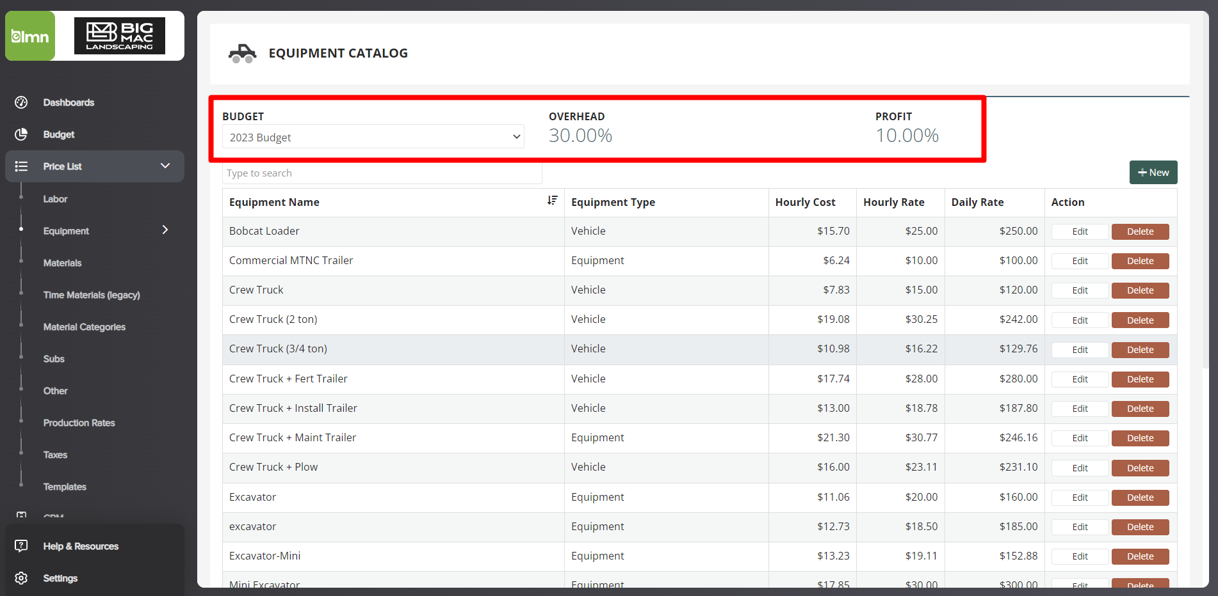
Task: Open Crew Truck (2 ton) link
Action: click(273, 319)
